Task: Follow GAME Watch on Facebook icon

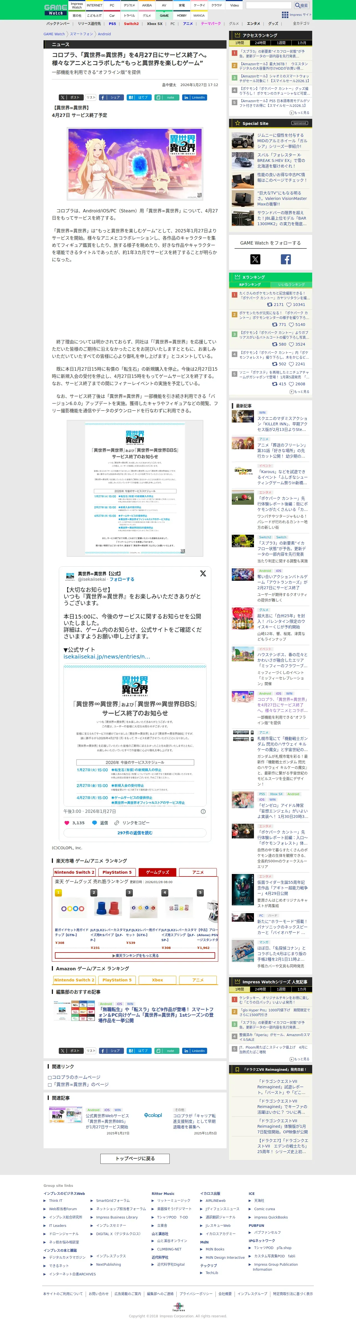Action: click(x=285, y=259)
